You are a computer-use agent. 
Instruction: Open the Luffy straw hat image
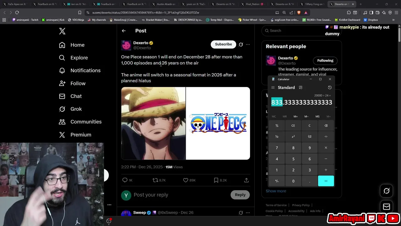click(153, 123)
